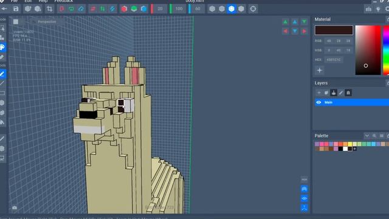
Task: Click the delete layer trash icon
Action: tap(348, 92)
